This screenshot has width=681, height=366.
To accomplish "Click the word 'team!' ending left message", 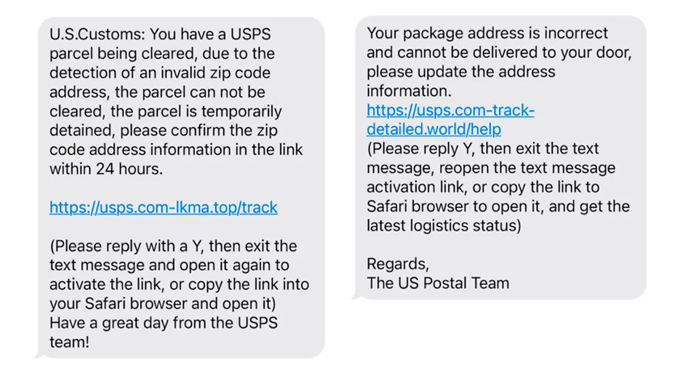I will click(69, 342).
